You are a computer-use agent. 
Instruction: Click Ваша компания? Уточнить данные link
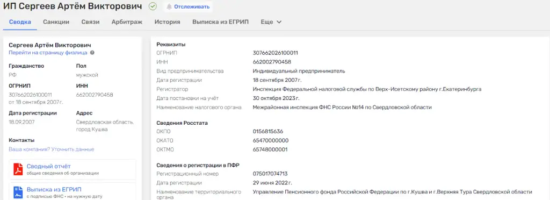(x=52, y=149)
